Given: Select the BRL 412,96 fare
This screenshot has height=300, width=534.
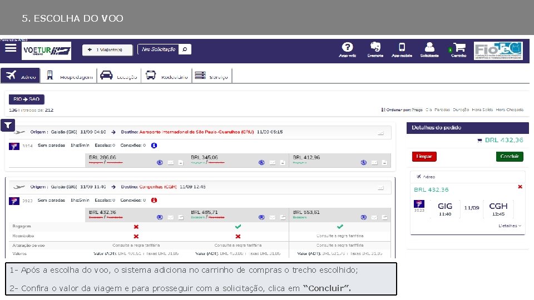Looking at the screenshot, I should pyautogui.click(x=306, y=157).
